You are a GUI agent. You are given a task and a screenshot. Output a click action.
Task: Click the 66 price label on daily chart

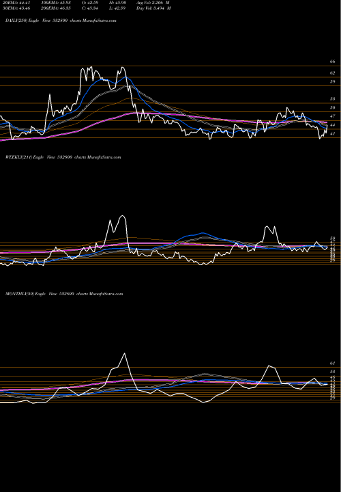click(x=333, y=61)
